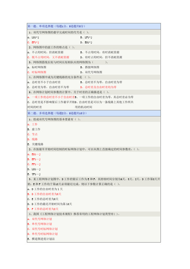Viewport: 190px width, 269px height.
Task: Select red option B. D工作的自由时差为0天
Action: 44,194
